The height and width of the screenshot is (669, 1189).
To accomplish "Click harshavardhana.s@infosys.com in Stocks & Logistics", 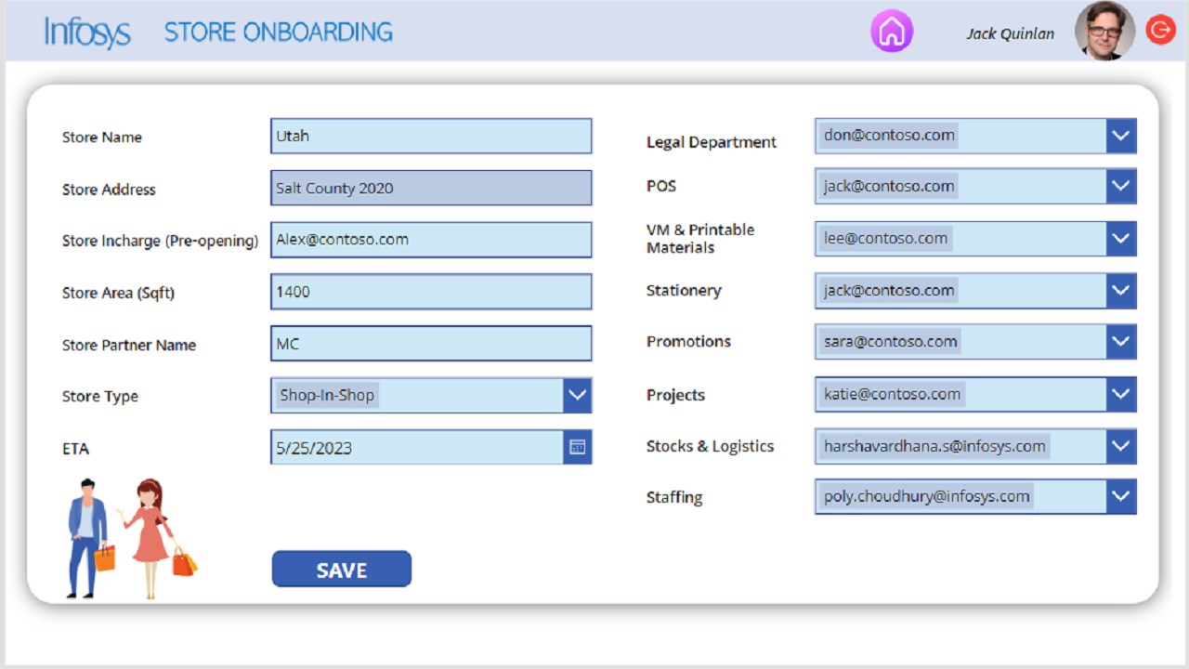I will coord(934,446).
